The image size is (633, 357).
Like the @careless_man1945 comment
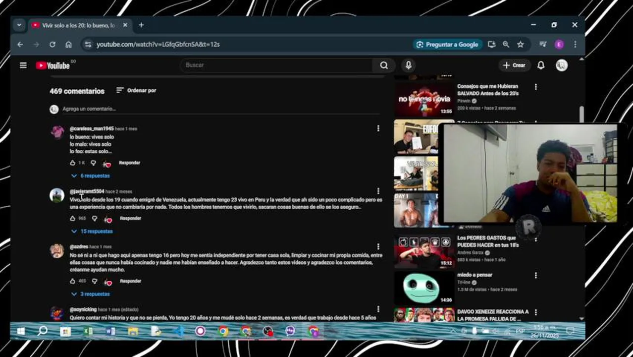(73, 163)
